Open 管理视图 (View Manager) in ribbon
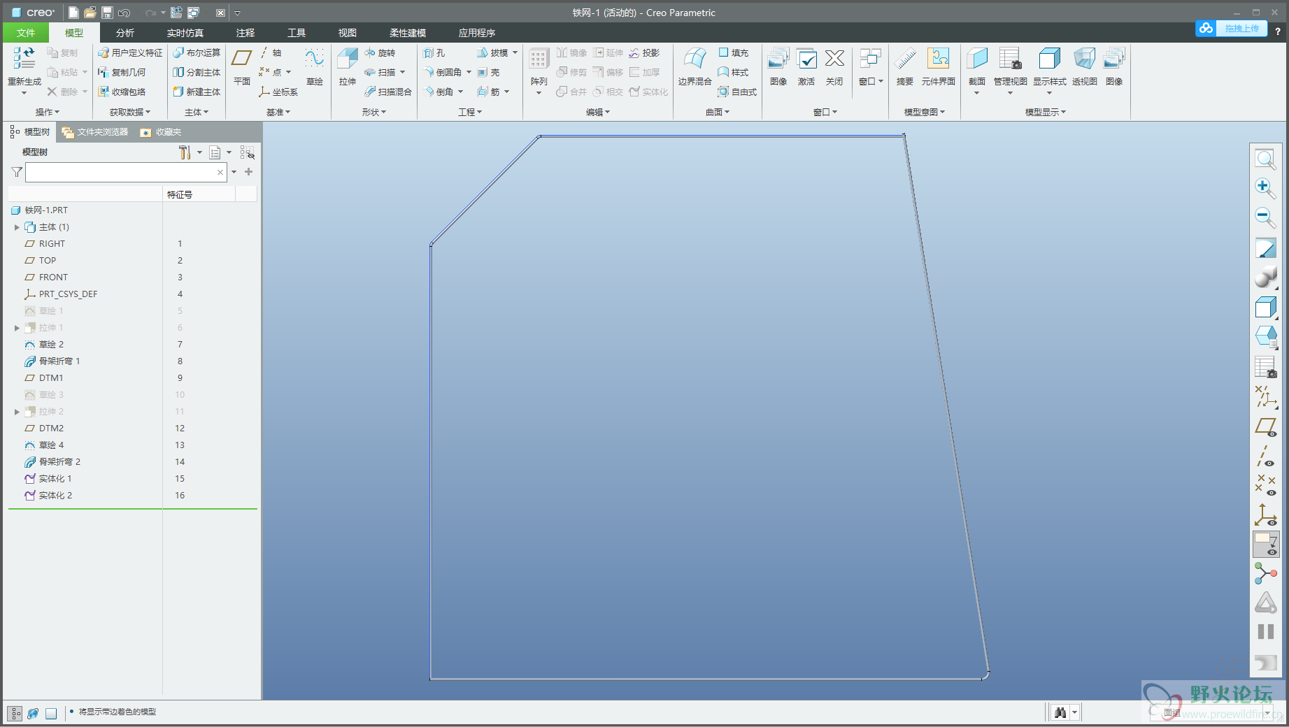 tap(1010, 70)
